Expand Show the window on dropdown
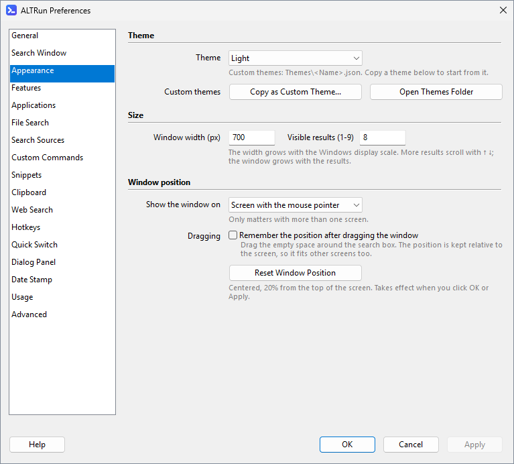 [x=295, y=205]
